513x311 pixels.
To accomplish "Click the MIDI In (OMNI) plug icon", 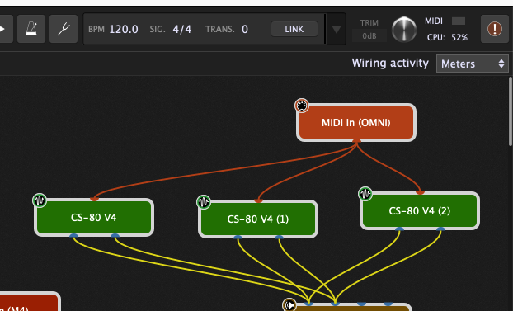I will coord(302,106).
